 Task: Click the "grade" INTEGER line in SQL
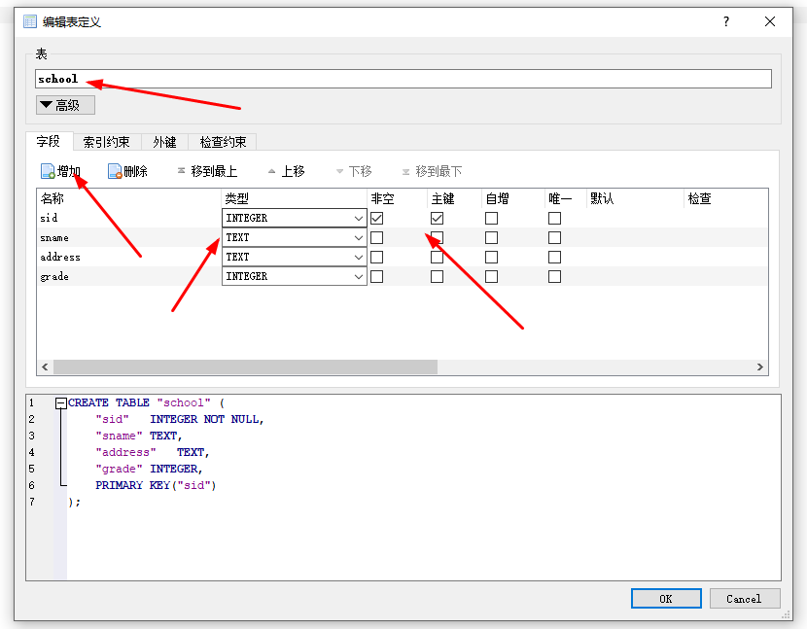pos(150,469)
